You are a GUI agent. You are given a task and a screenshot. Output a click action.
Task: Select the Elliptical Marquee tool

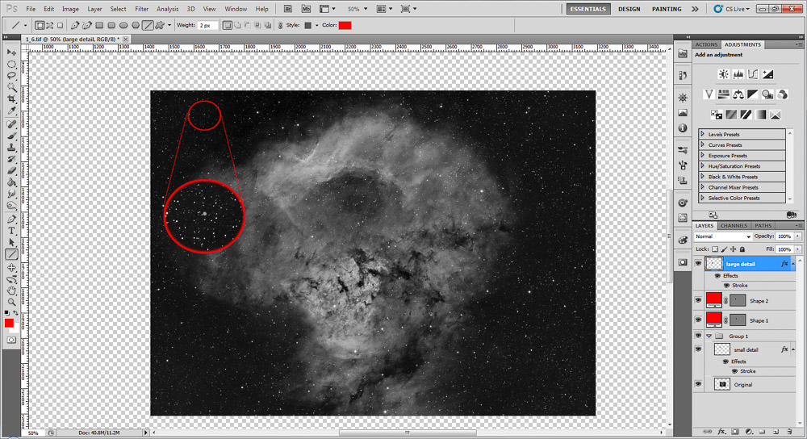(11, 65)
